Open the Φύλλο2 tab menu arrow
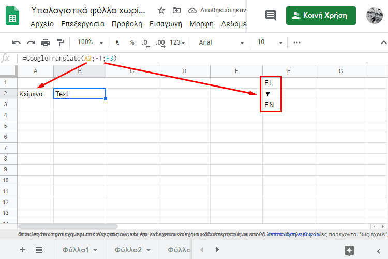The height and width of the screenshot is (259, 388). [x=148, y=250]
